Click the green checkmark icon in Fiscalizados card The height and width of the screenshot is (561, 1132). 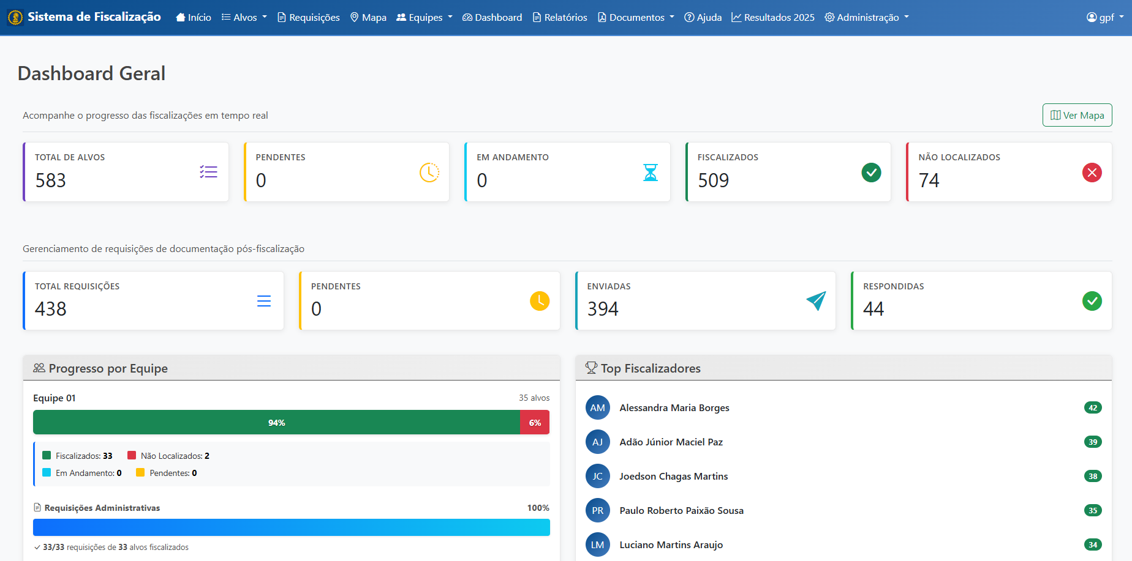click(x=871, y=173)
